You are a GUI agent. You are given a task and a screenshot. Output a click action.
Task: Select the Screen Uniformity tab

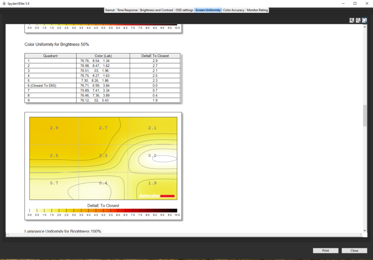208,10
